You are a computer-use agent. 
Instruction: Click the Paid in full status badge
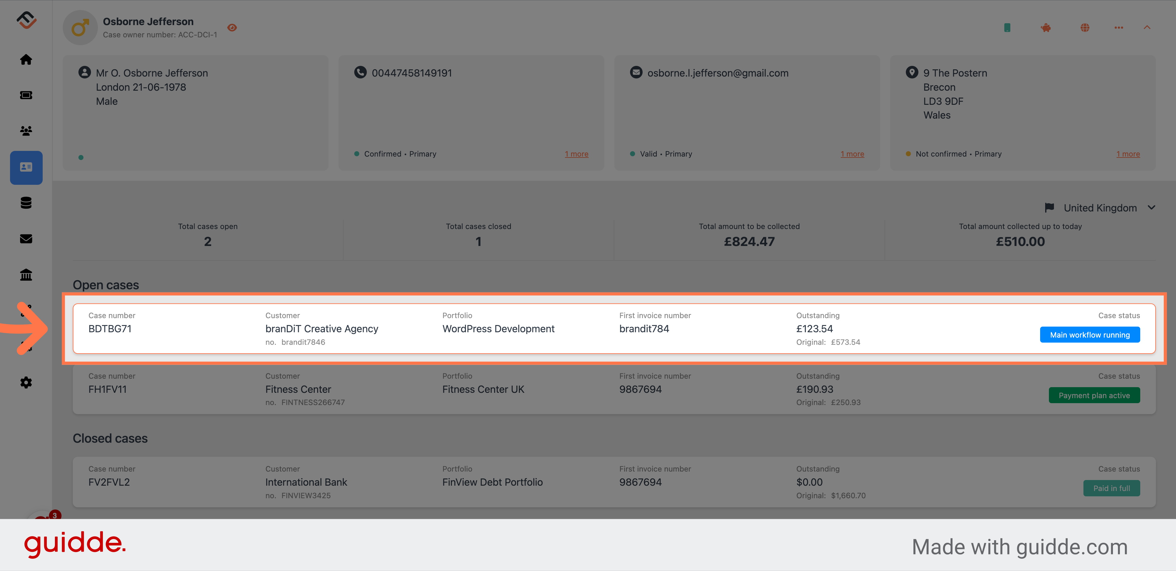point(1111,488)
